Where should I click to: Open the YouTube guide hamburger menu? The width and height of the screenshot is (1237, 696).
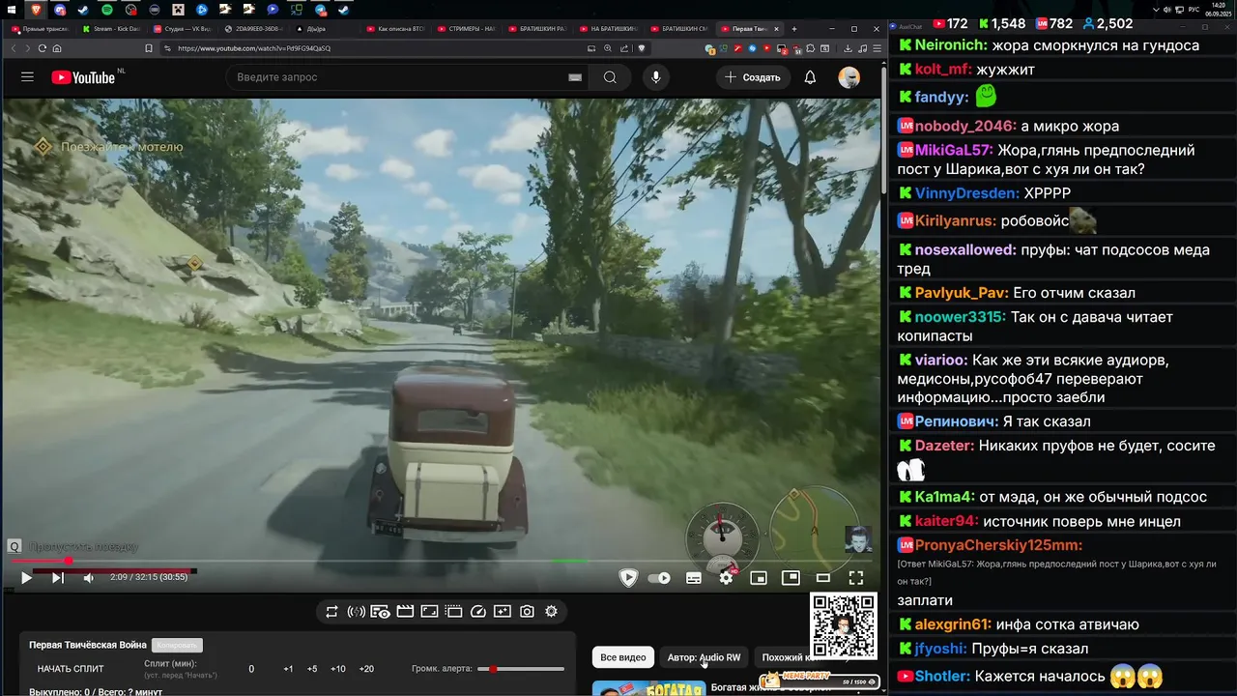(x=27, y=77)
